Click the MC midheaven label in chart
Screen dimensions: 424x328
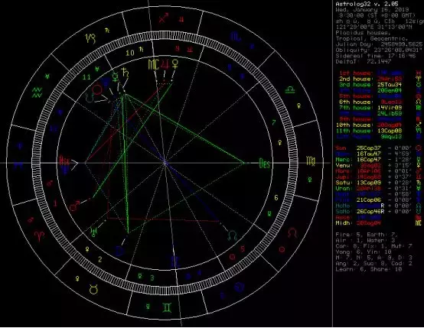154,64
